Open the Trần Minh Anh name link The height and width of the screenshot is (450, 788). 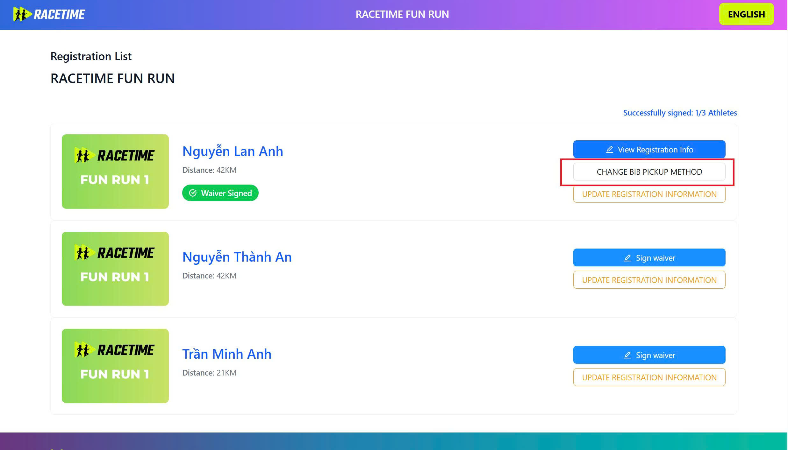pos(227,354)
